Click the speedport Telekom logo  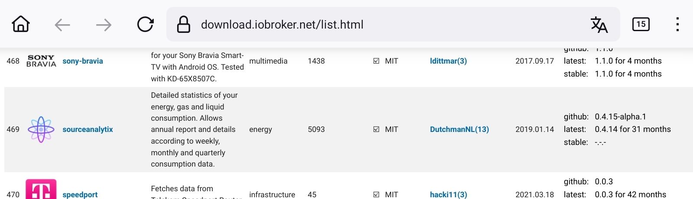click(x=41, y=190)
